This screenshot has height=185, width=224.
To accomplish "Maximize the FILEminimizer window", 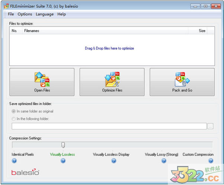I will click(205, 6).
